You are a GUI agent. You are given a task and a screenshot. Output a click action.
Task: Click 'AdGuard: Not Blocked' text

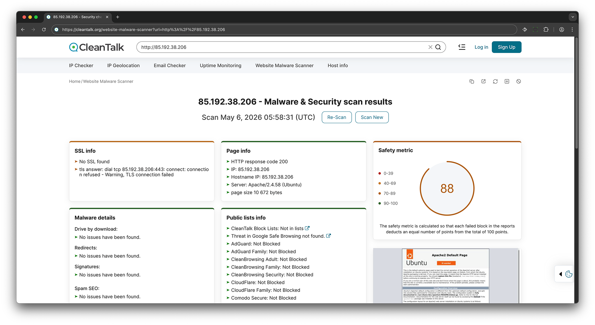[256, 244]
